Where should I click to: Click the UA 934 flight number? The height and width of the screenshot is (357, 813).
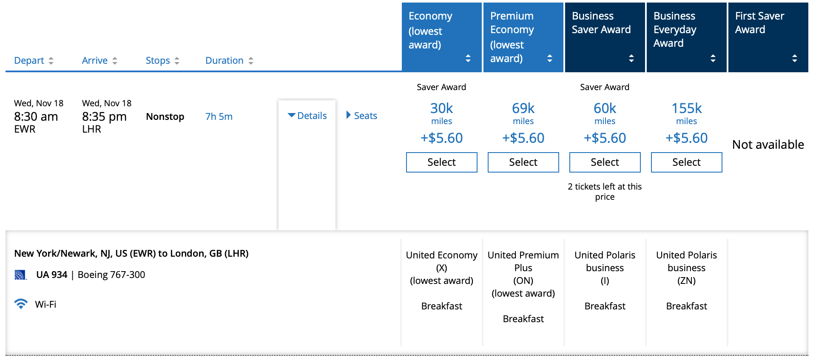[x=52, y=275]
